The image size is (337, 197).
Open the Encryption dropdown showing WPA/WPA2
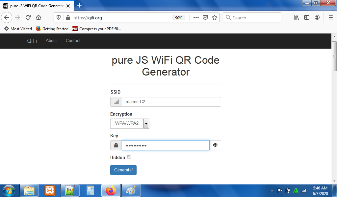pos(146,123)
